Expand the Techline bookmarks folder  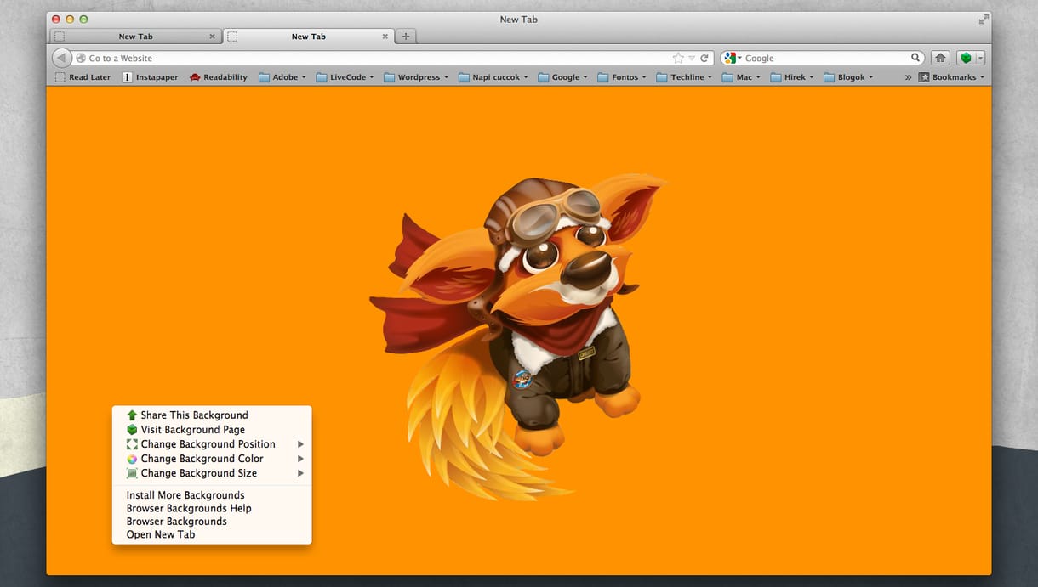[684, 77]
